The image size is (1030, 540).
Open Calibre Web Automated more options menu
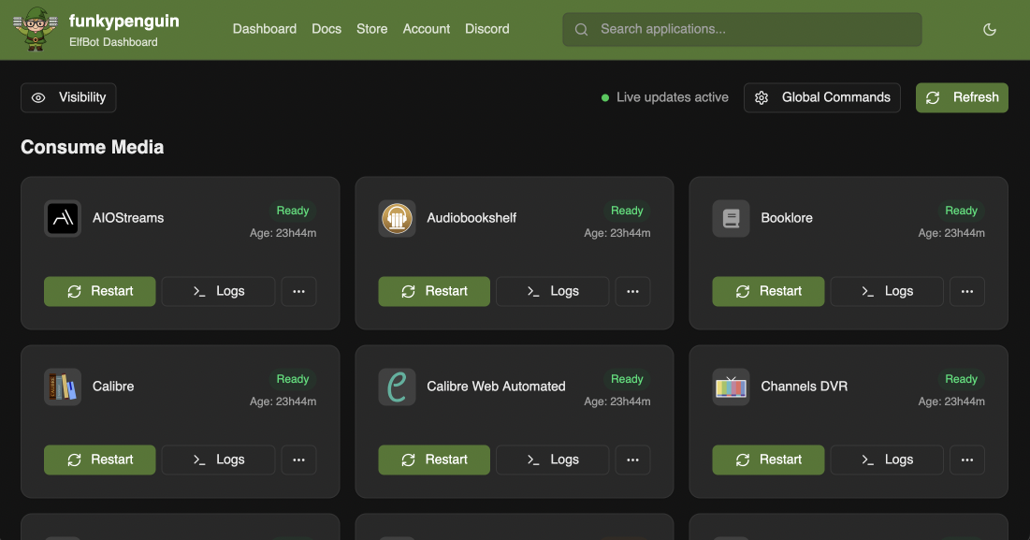(x=632, y=460)
